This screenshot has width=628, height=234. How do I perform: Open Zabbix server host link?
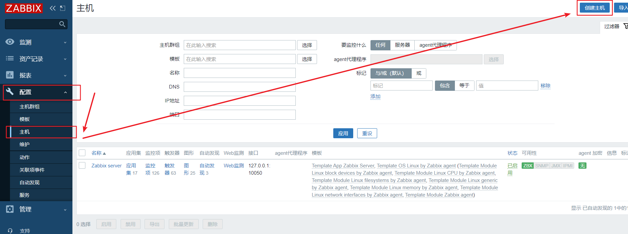click(107, 165)
